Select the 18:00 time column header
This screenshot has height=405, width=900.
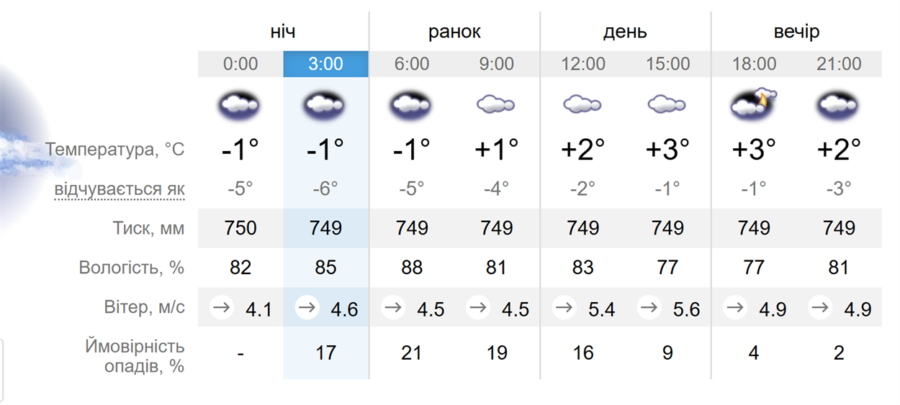[x=754, y=64]
